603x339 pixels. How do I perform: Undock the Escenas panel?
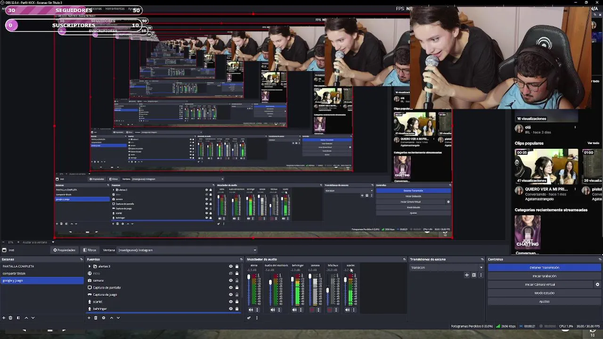pyautogui.click(x=81, y=259)
